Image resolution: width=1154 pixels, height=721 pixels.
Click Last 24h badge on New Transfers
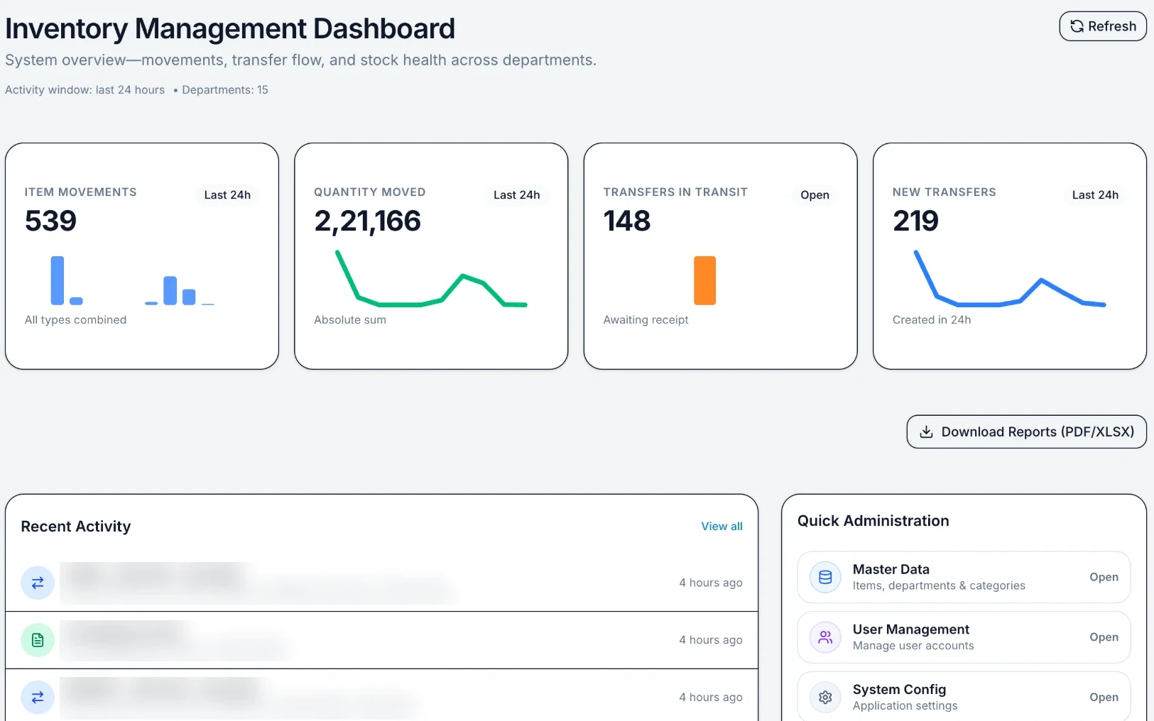pos(1095,194)
